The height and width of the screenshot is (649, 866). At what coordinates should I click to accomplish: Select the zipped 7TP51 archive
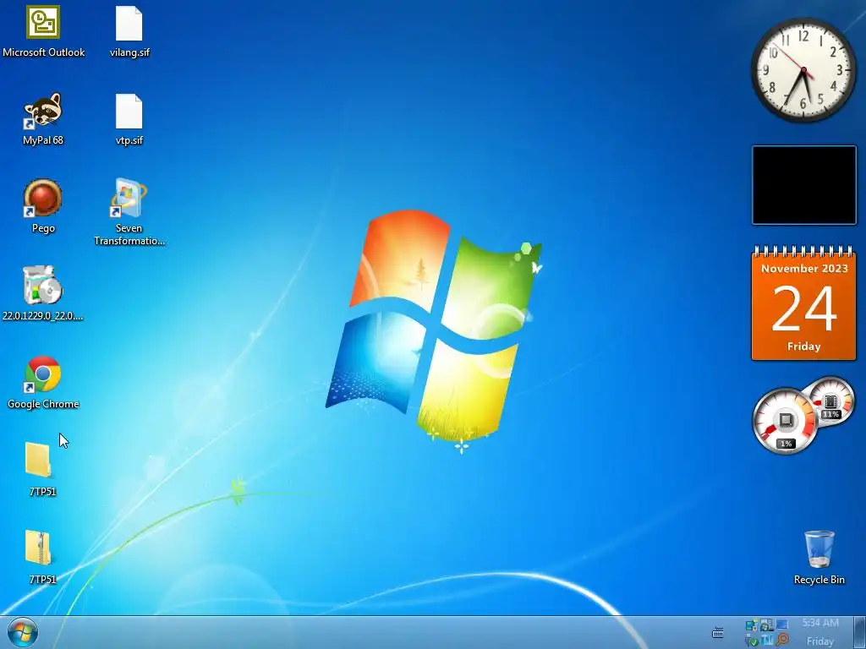click(x=42, y=557)
